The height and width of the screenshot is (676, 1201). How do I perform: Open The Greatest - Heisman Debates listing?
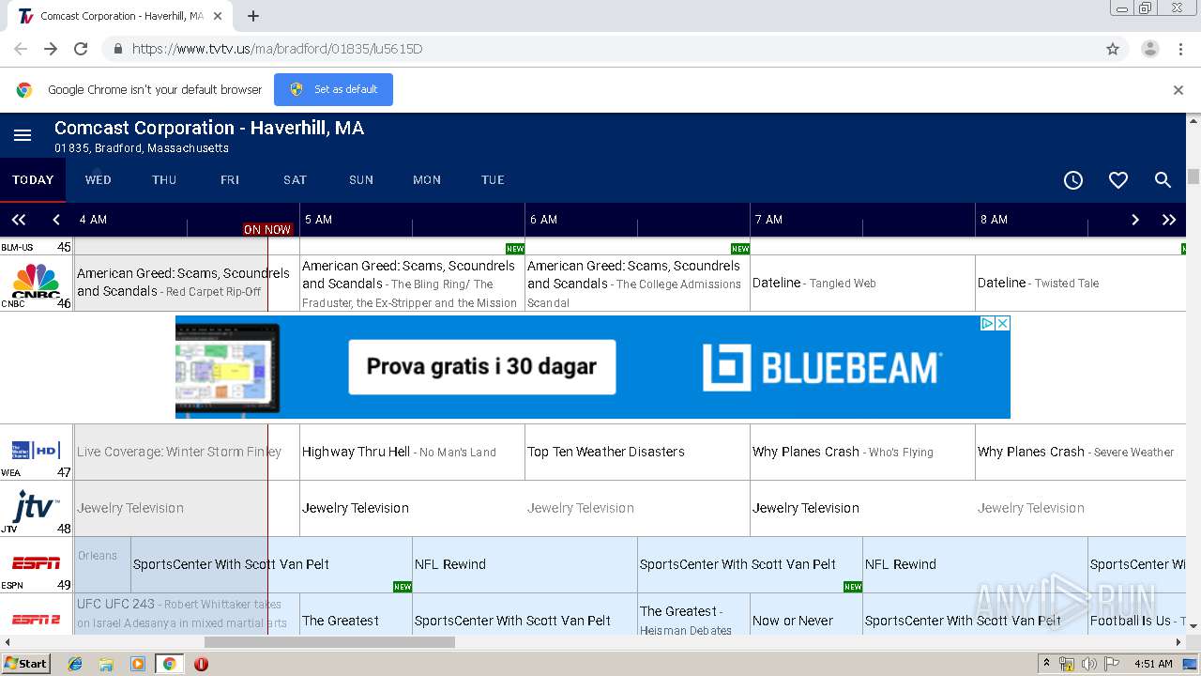coord(693,614)
